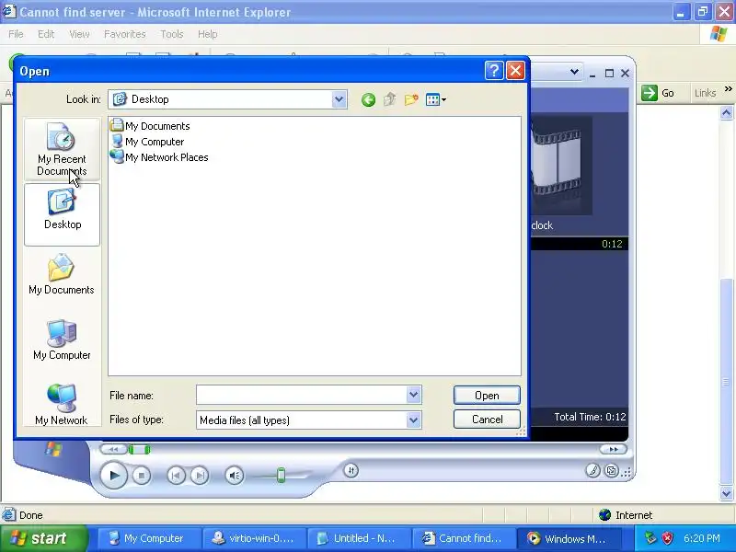This screenshot has height=552, width=736.
Task: Click the Previous track button
Action: coord(176,476)
